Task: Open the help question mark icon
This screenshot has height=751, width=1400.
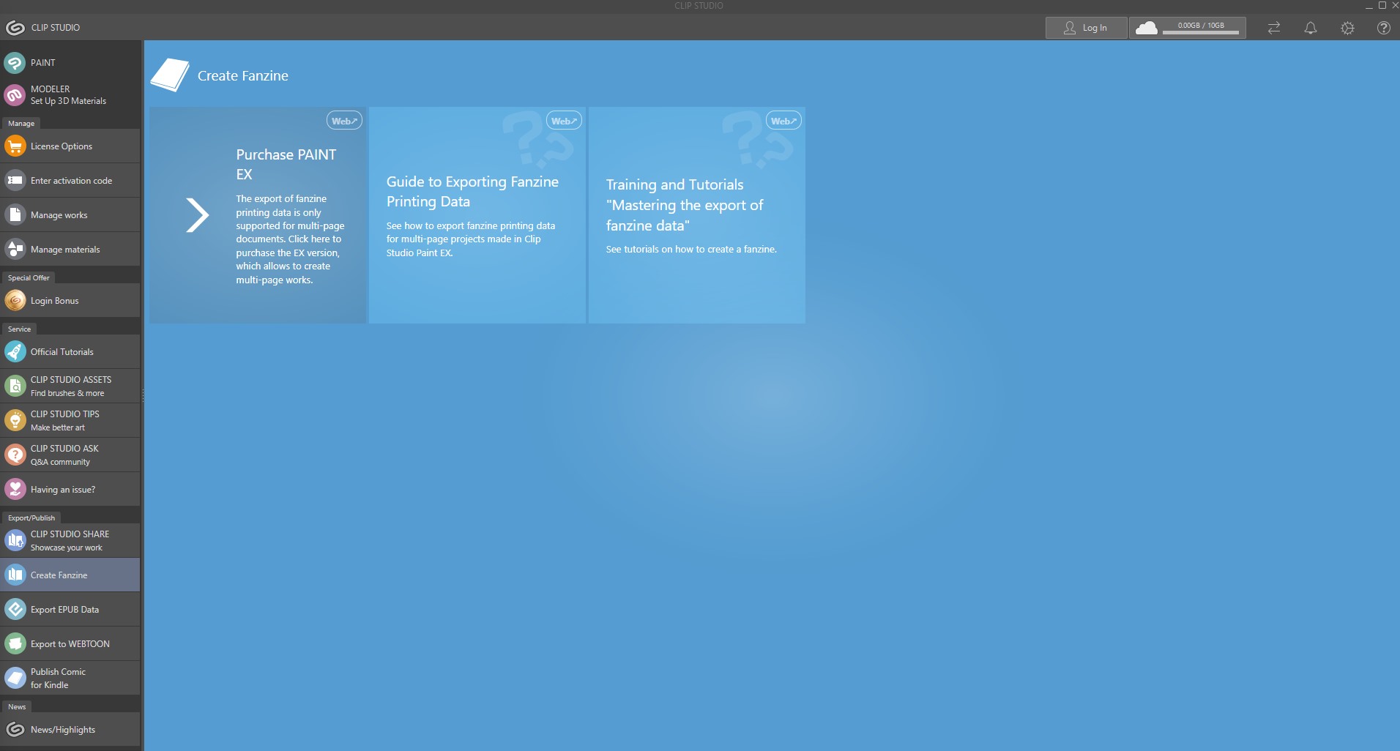Action: coord(1383,28)
